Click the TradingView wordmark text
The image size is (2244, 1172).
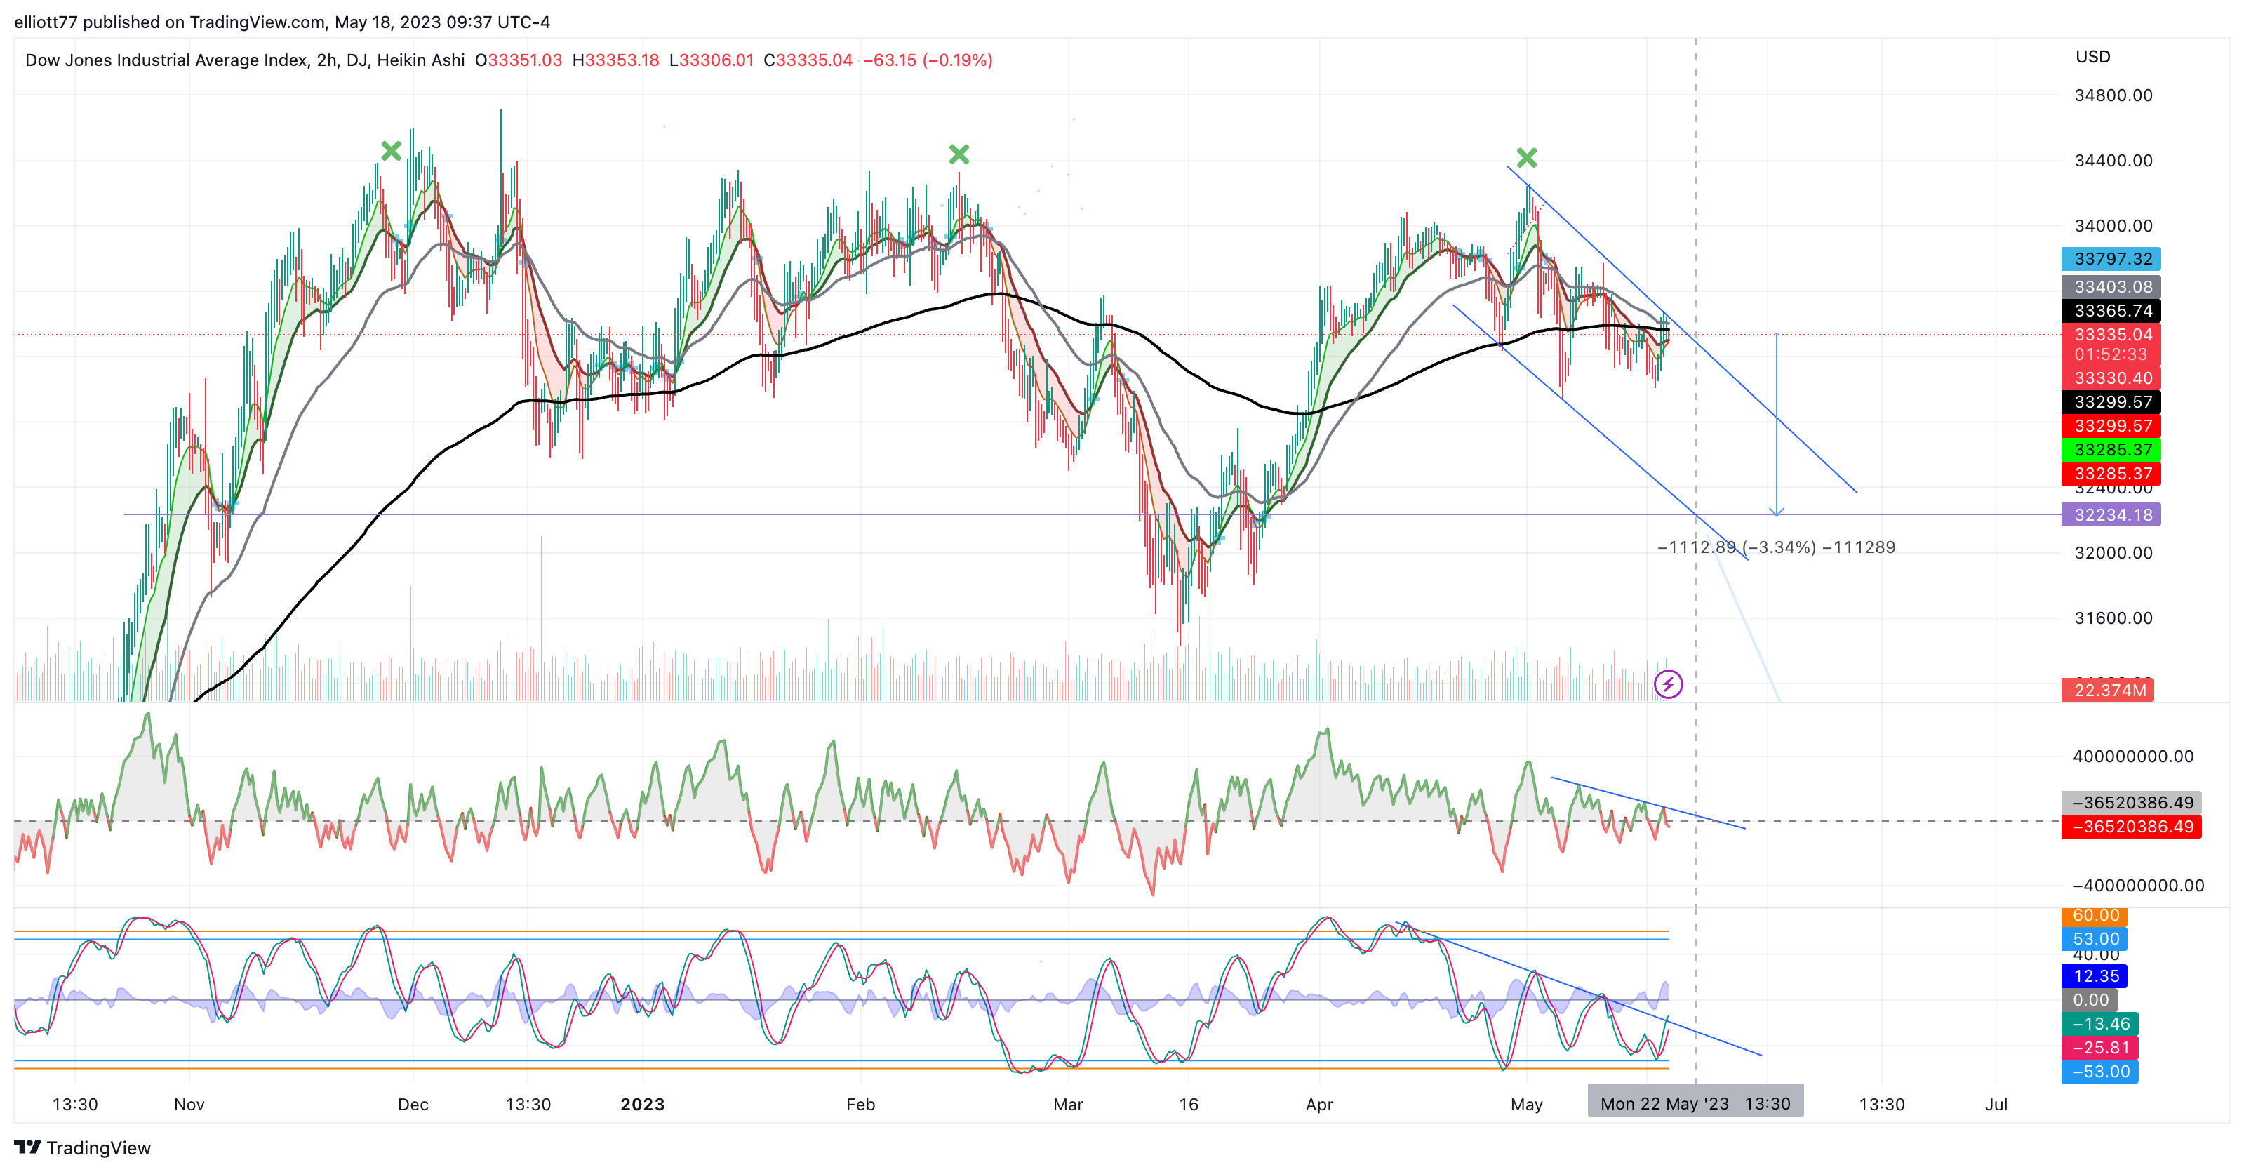(x=98, y=1147)
